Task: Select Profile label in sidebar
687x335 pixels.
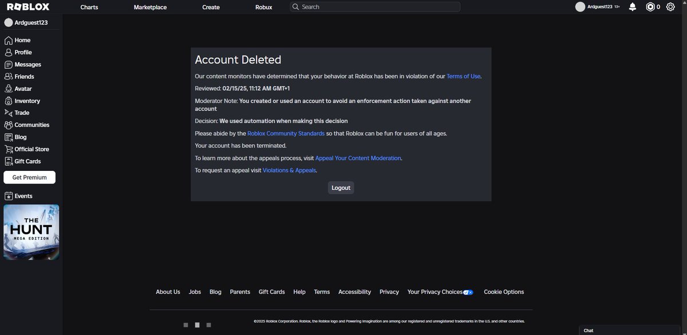Action: point(23,53)
